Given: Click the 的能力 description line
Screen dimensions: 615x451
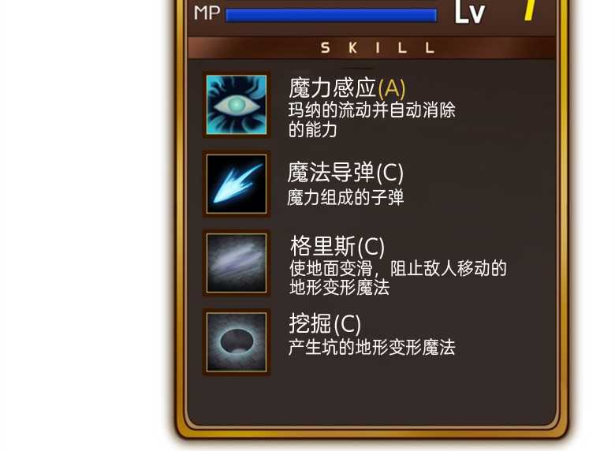Looking at the screenshot, I should coord(312,129).
